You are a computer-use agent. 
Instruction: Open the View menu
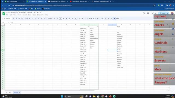click(x=15, y=15)
